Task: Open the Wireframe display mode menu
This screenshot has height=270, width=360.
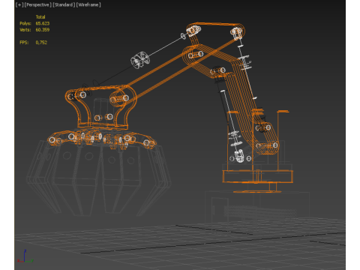Action: point(88,4)
